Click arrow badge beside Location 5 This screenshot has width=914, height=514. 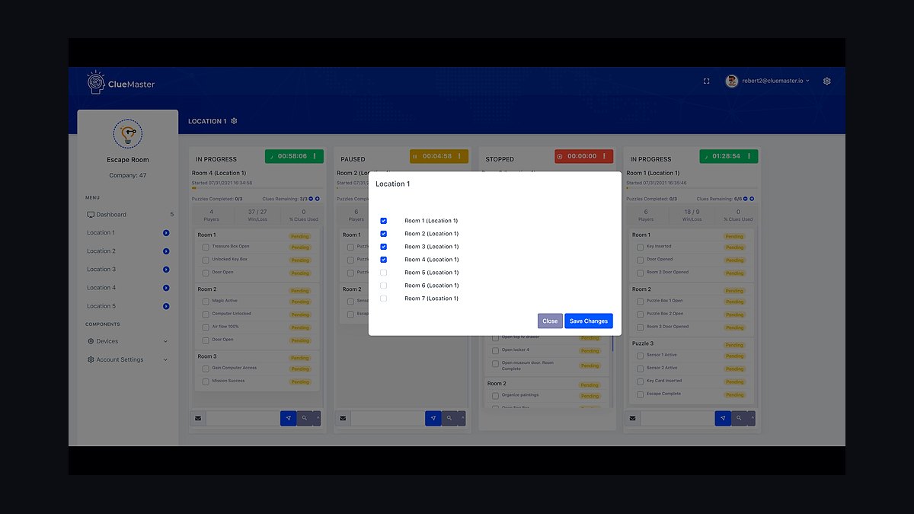[x=166, y=306]
